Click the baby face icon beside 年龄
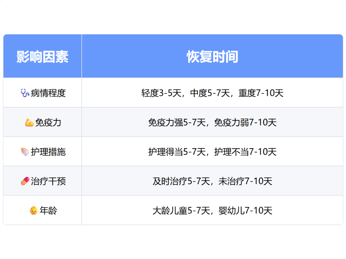Screen dimensions: 346x259 pyautogui.click(x=33, y=211)
